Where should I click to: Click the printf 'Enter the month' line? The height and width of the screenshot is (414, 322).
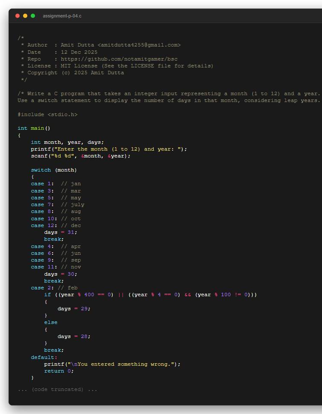109,149
